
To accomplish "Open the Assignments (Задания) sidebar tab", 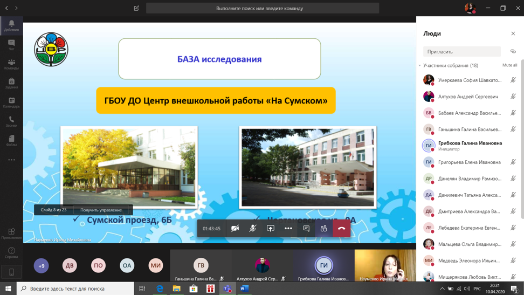I will coord(11,83).
